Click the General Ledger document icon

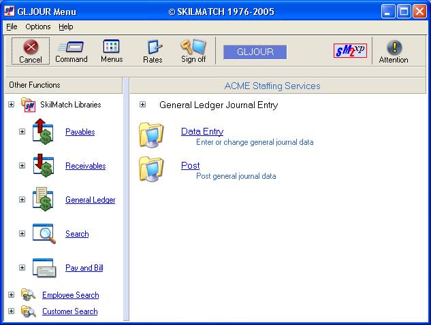click(x=43, y=199)
